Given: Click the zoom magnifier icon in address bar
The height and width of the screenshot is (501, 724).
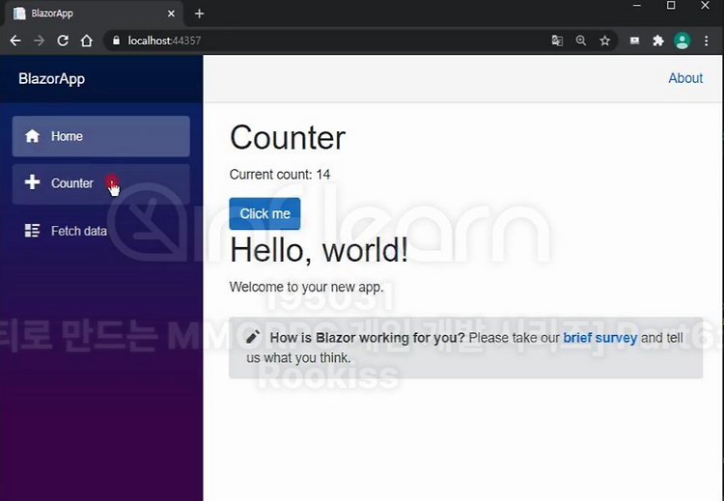Looking at the screenshot, I should [x=581, y=41].
